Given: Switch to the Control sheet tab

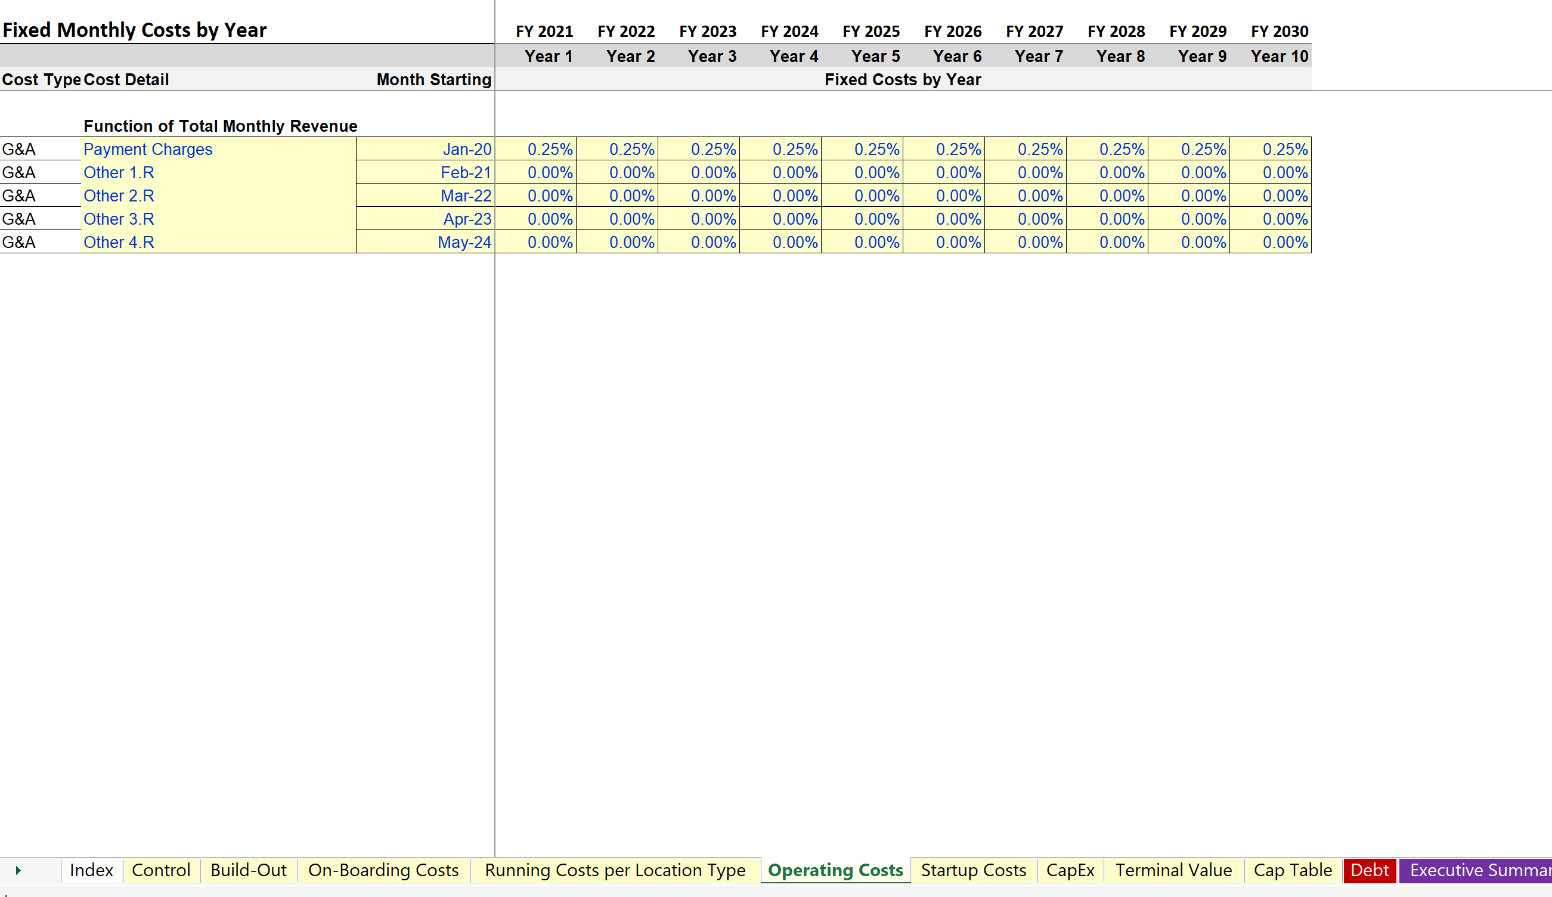Looking at the screenshot, I should tap(162, 870).
